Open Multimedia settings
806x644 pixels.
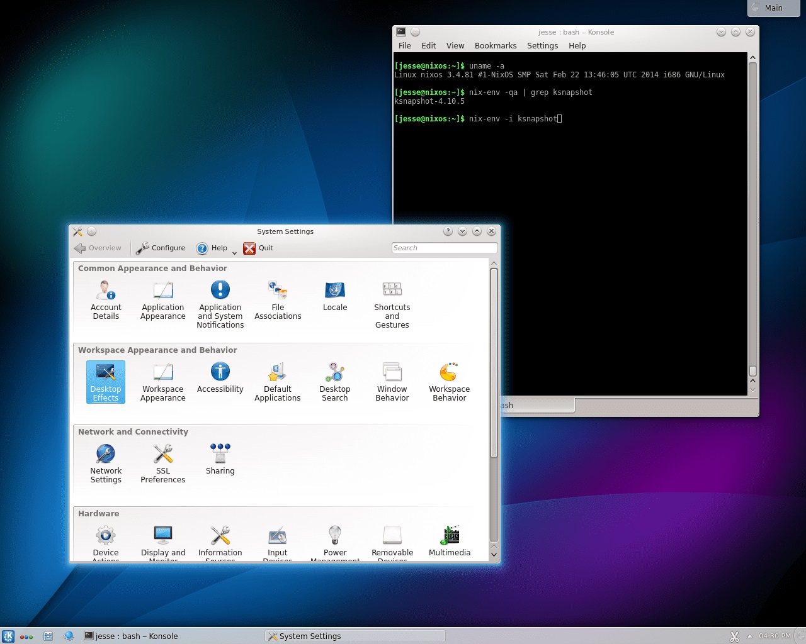[x=450, y=541]
